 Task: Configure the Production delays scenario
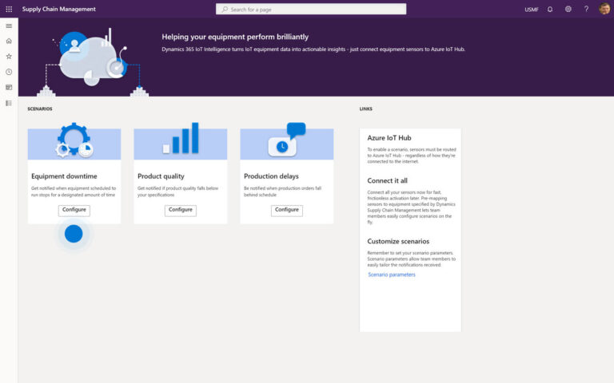[287, 211]
